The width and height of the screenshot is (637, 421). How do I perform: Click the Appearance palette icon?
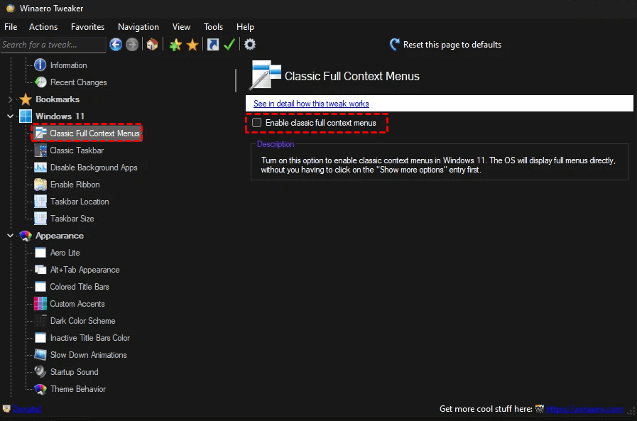[26, 236]
